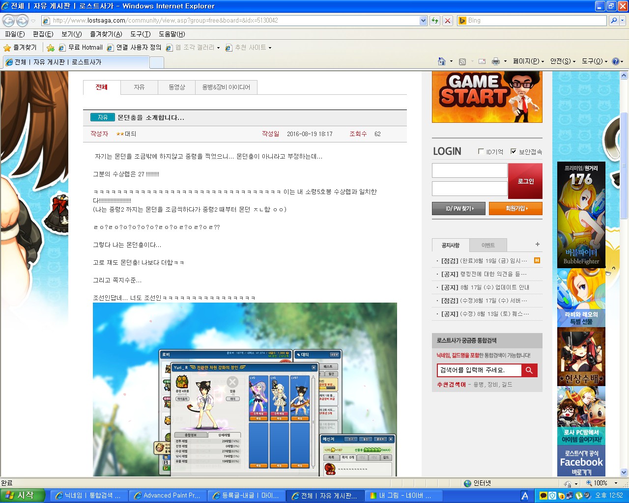Click the 검색어를 입력해 주세요 search field

coord(479,370)
